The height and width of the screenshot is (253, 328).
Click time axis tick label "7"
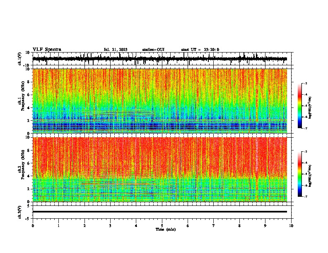[x=214, y=226]
